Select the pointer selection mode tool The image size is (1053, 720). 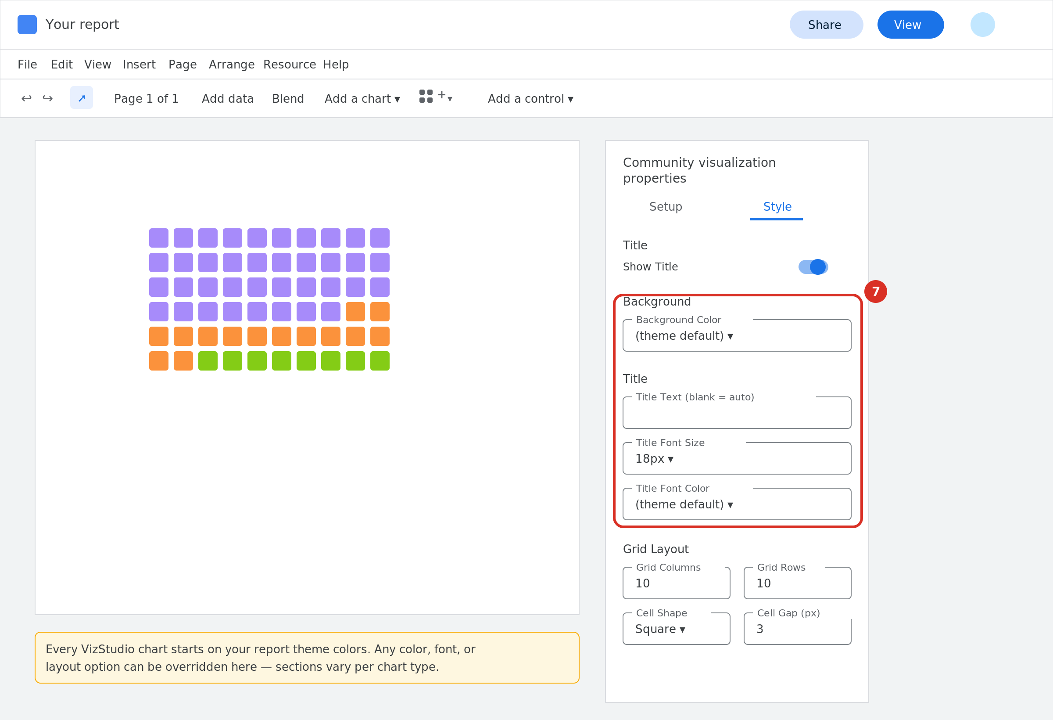[x=82, y=97]
